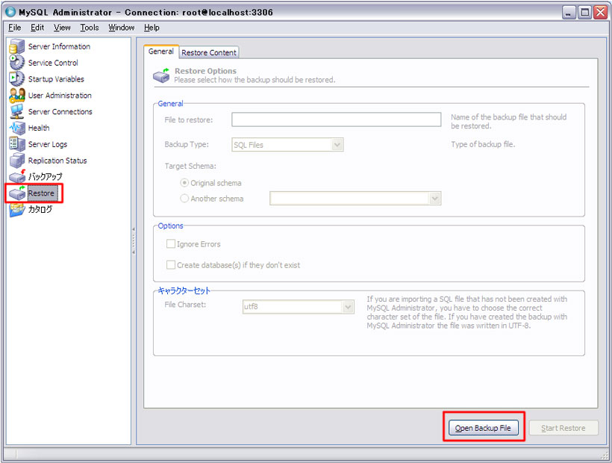This screenshot has width=612, height=463.
Task: Open the Window menu
Action: pos(122,28)
